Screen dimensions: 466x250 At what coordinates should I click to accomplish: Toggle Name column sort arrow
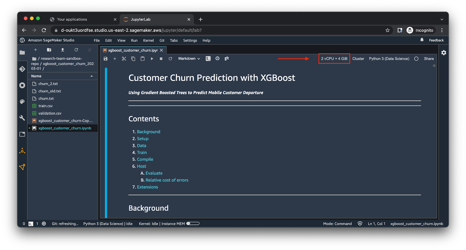pos(92,76)
